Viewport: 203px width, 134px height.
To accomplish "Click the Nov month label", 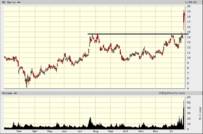I will (x=141, y=131).
